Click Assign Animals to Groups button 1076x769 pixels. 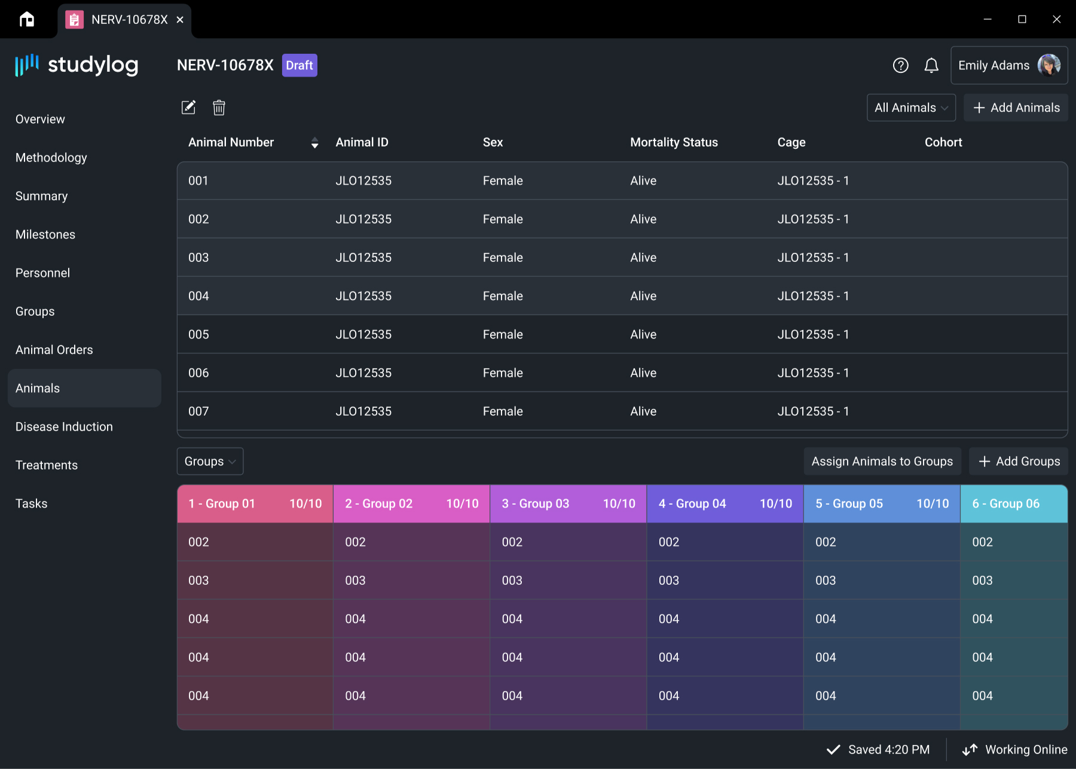(882, 461)
